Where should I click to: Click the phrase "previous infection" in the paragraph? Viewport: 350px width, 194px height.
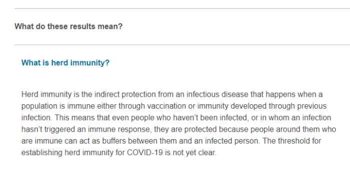(x=312, y=106)
